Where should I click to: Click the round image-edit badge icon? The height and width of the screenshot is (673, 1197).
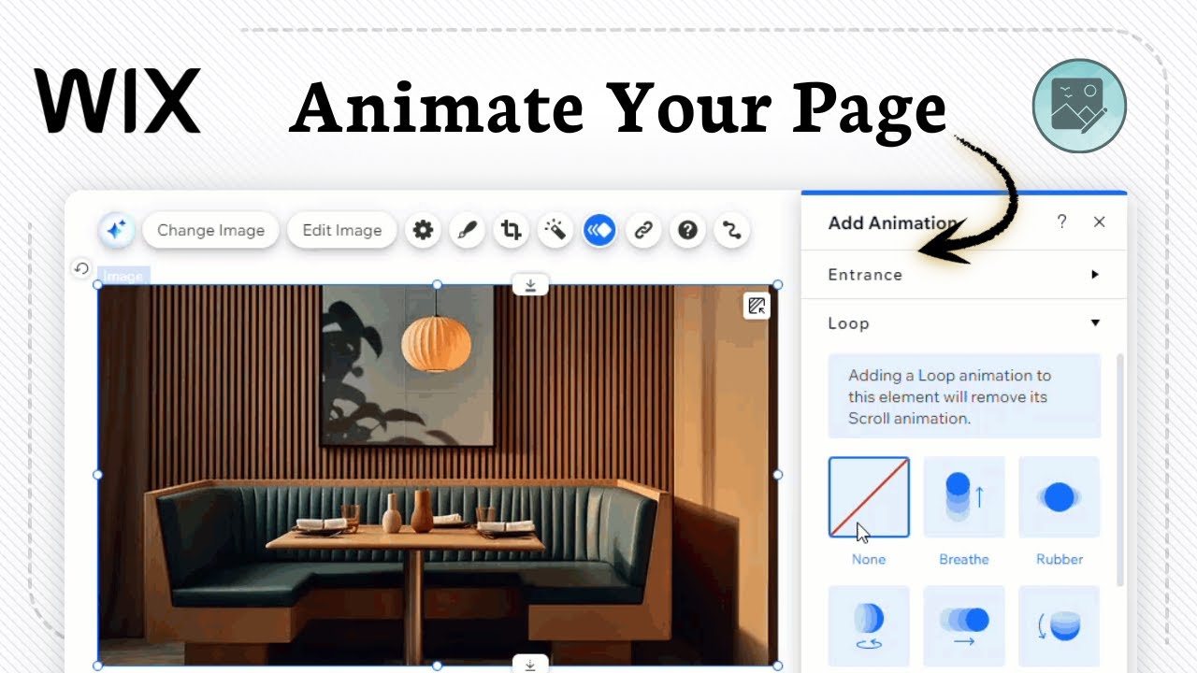pos(1079,106)
